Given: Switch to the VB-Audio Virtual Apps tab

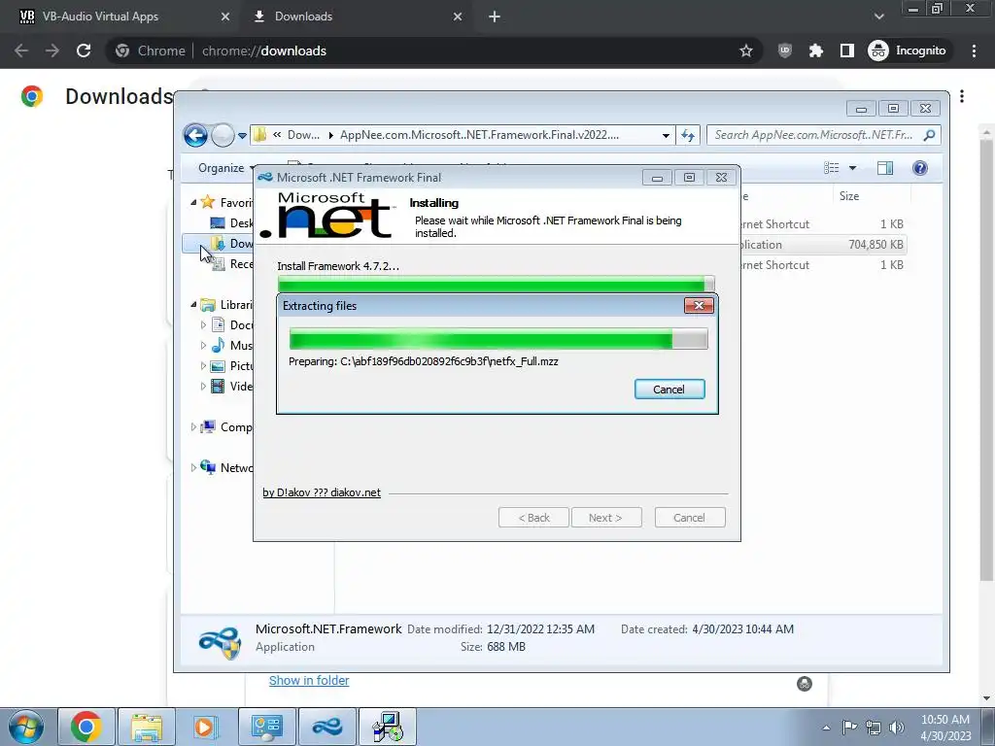Looking at the screenshot, I should click(x=120, y=17).
